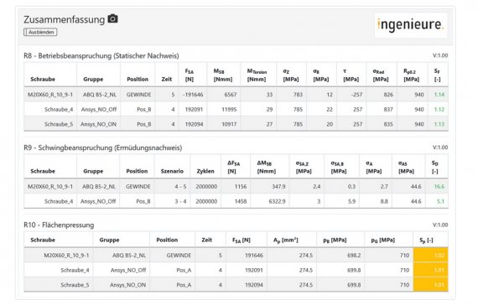
Task: Select the Schraube_5 row in R10 table
Action: pyautogui.click(x=236, y=285)
